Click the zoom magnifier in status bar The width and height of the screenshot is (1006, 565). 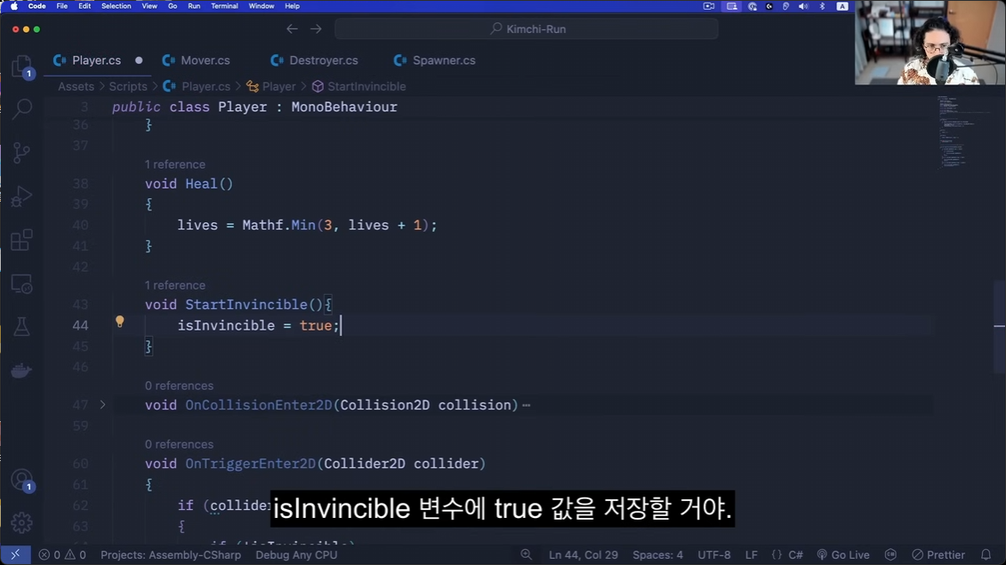pos(526,554)
